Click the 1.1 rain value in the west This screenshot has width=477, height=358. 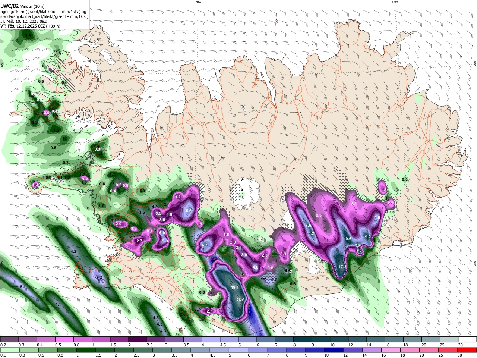point(65,139)
